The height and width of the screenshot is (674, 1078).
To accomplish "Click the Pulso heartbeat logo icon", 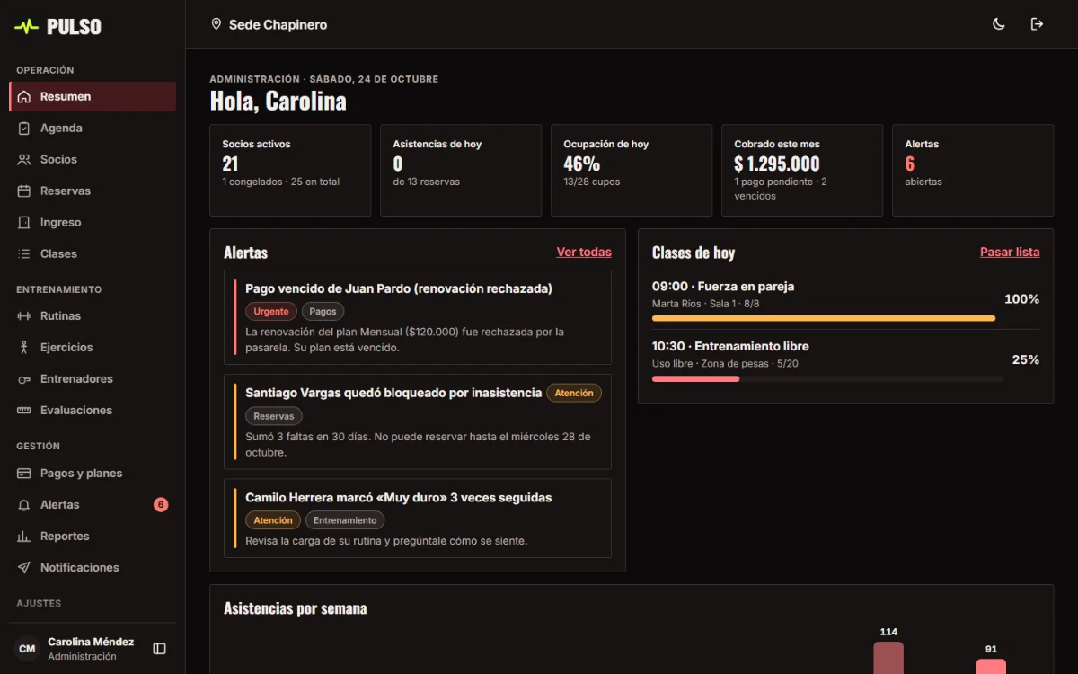I will point(27,26).
